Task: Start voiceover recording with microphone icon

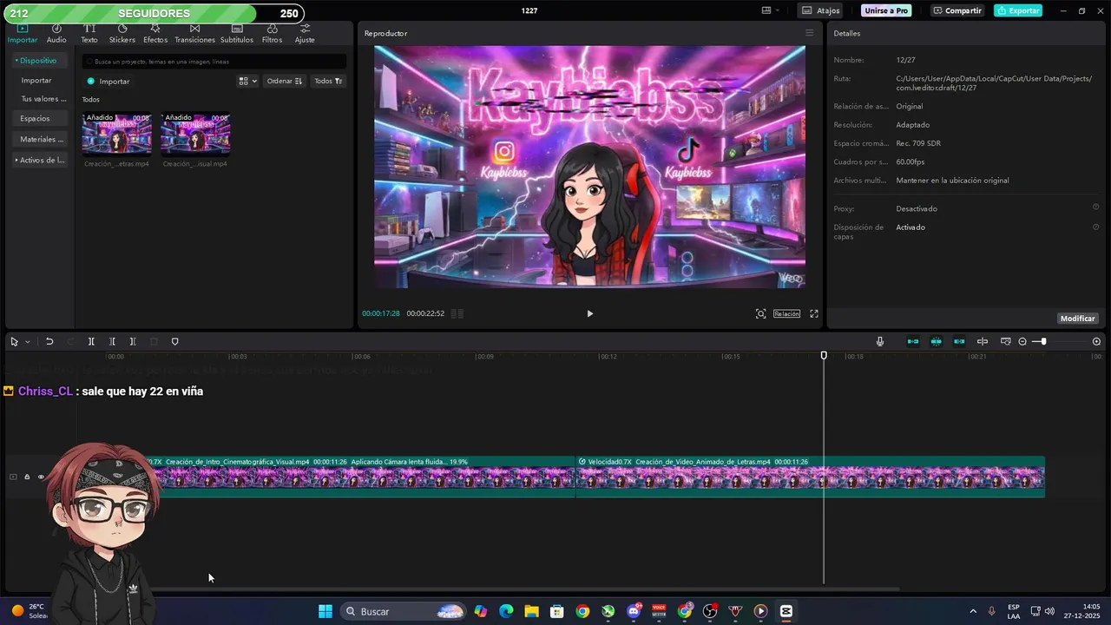Action: [880, 342]
